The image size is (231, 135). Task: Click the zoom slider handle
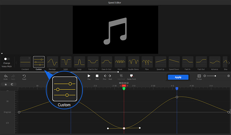216,76
